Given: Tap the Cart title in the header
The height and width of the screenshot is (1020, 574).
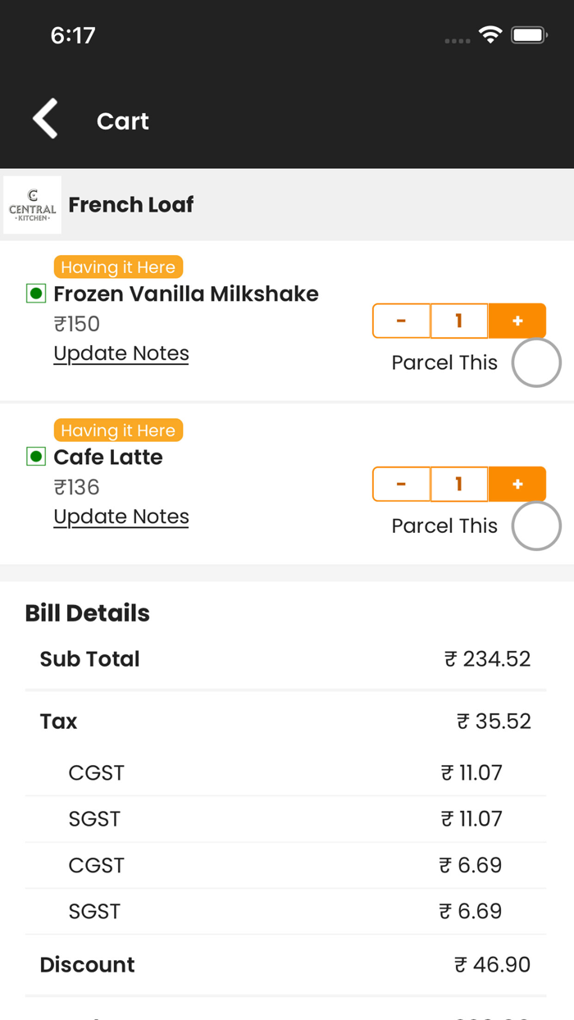Looking at the screenshot, I should [122, 121].
